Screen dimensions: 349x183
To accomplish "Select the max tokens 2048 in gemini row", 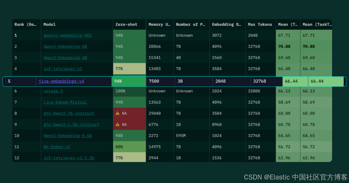I will 253,35.
